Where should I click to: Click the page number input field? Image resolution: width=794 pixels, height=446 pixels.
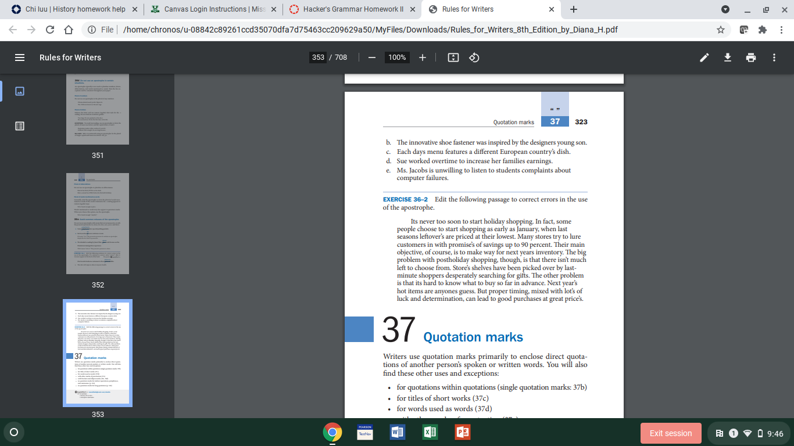point(318,57)
